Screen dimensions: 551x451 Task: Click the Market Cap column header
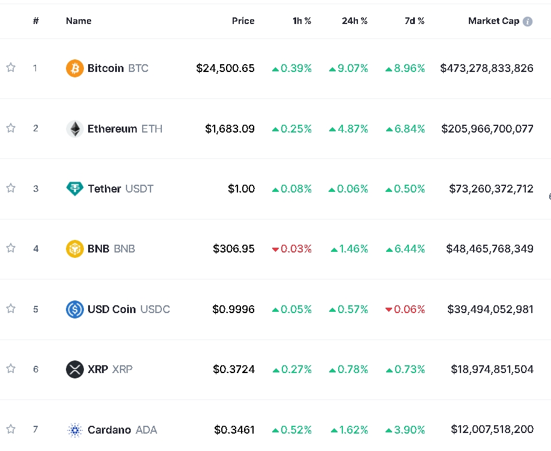tap(493, 21)
